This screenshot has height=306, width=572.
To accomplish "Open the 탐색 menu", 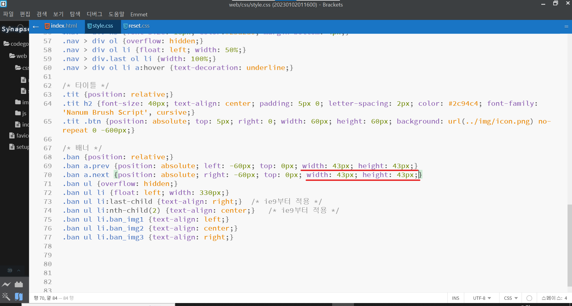I will tap(75, 14).
